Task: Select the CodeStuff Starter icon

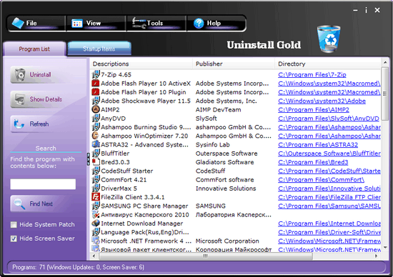Action: click(x=96, y=171)
